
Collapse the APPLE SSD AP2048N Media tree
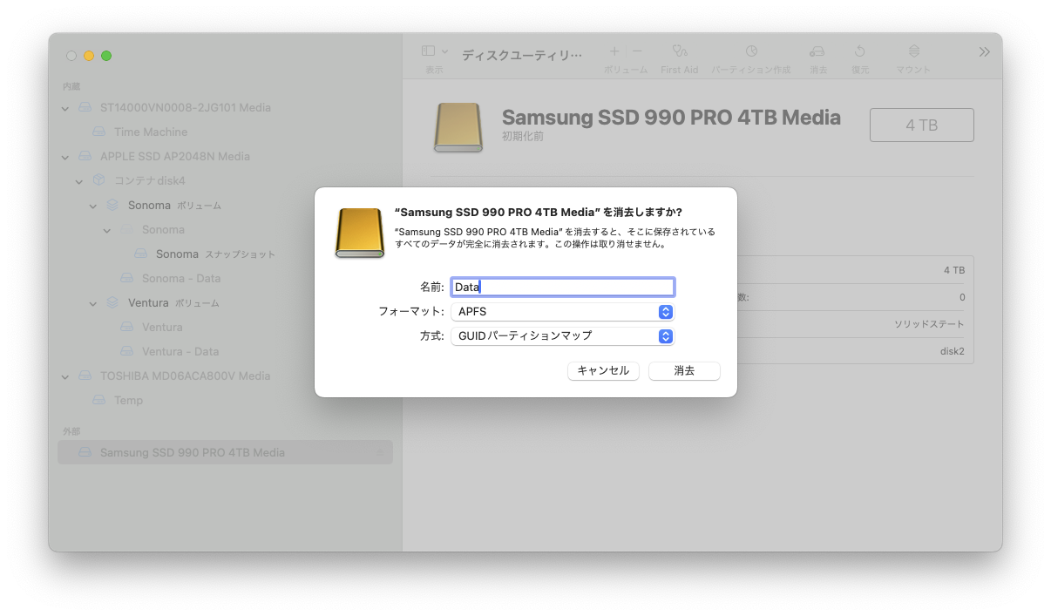coord(65,157)
